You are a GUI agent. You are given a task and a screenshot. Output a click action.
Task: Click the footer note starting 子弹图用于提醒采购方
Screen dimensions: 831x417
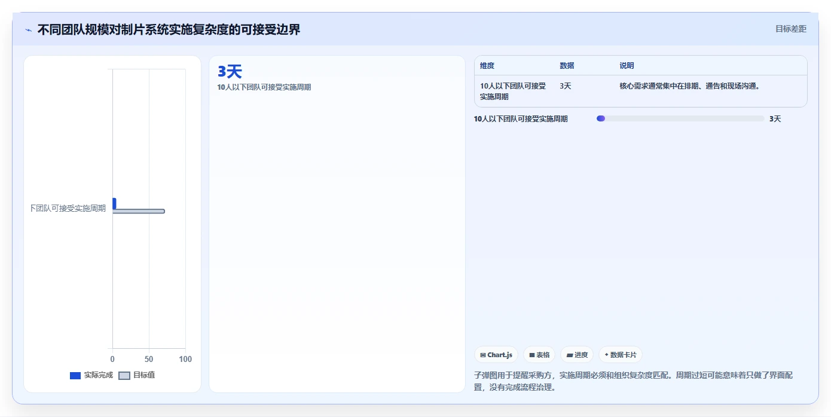(x=633, y=381)
